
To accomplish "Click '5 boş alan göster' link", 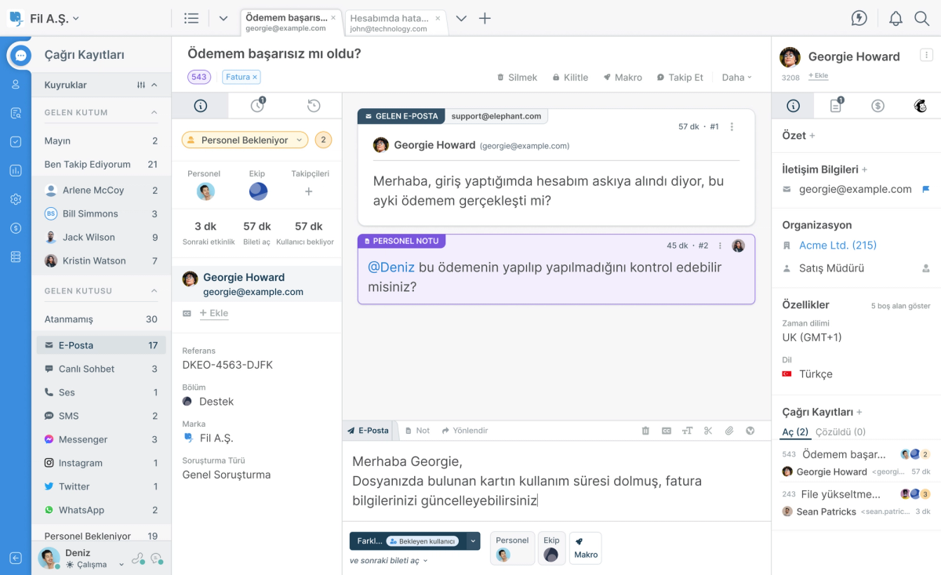I will 901,306.
